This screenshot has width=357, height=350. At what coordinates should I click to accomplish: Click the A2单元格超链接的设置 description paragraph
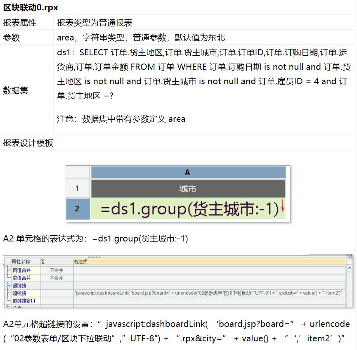(177, 331)
